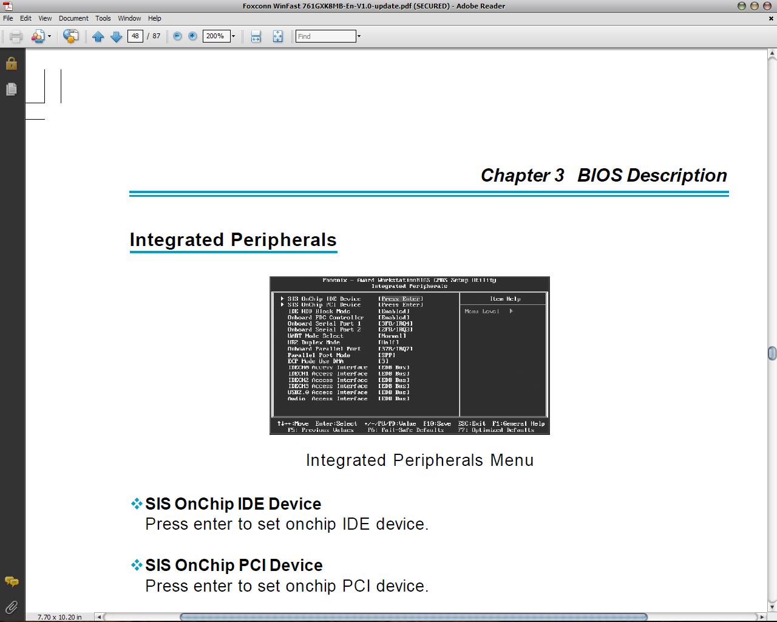Open the collaborate icon with people figures
Viewport: 777px width, 622px height.
38,36
